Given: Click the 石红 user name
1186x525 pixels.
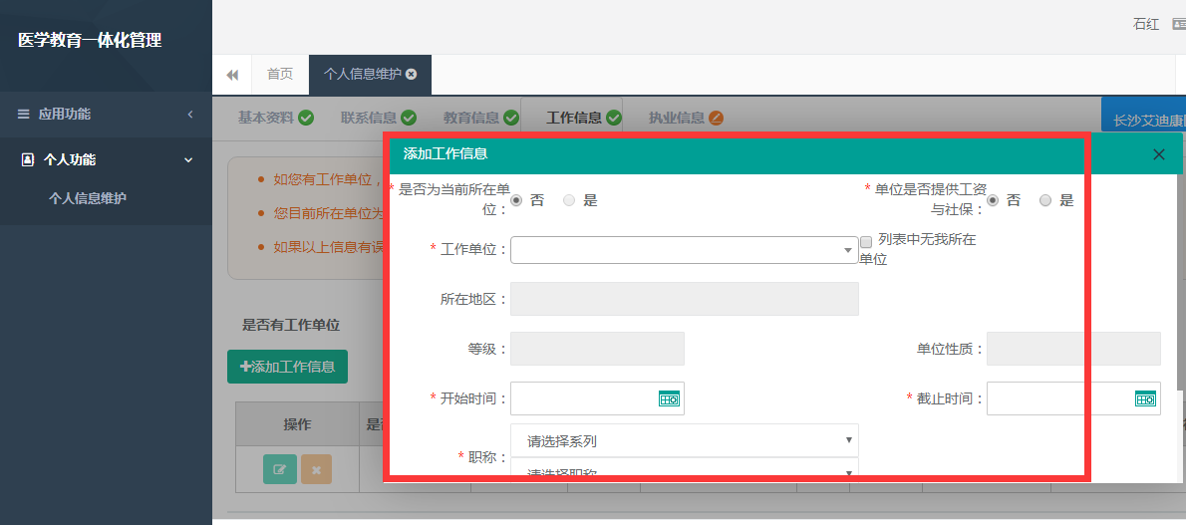Looking at the screenshot, I should [x=1146, y=24].
